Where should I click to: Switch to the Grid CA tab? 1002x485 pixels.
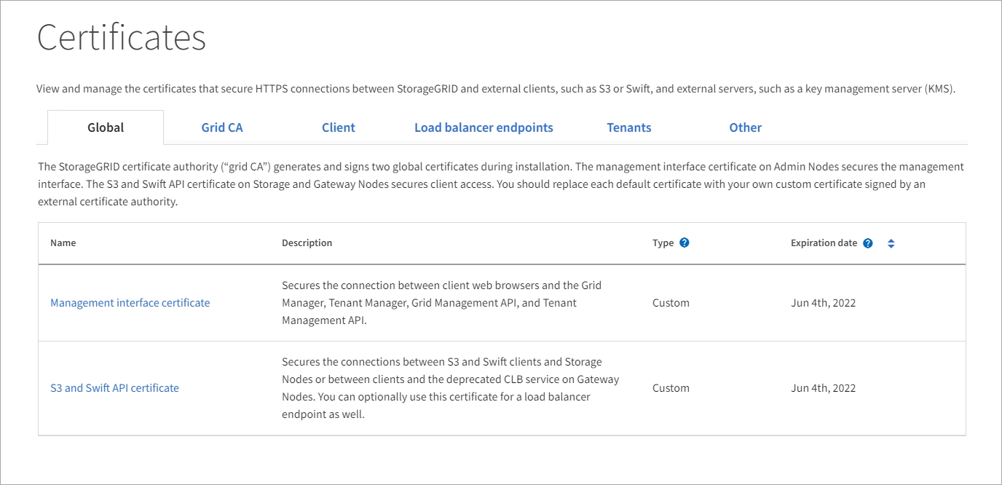(222, 127)
